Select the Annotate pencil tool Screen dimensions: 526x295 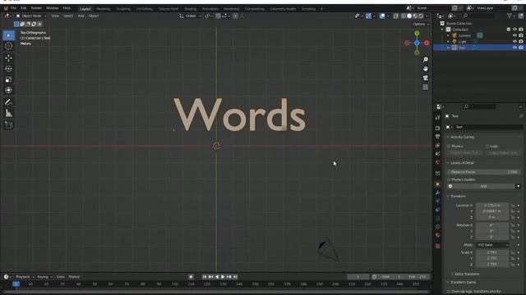tap(9, 102)
